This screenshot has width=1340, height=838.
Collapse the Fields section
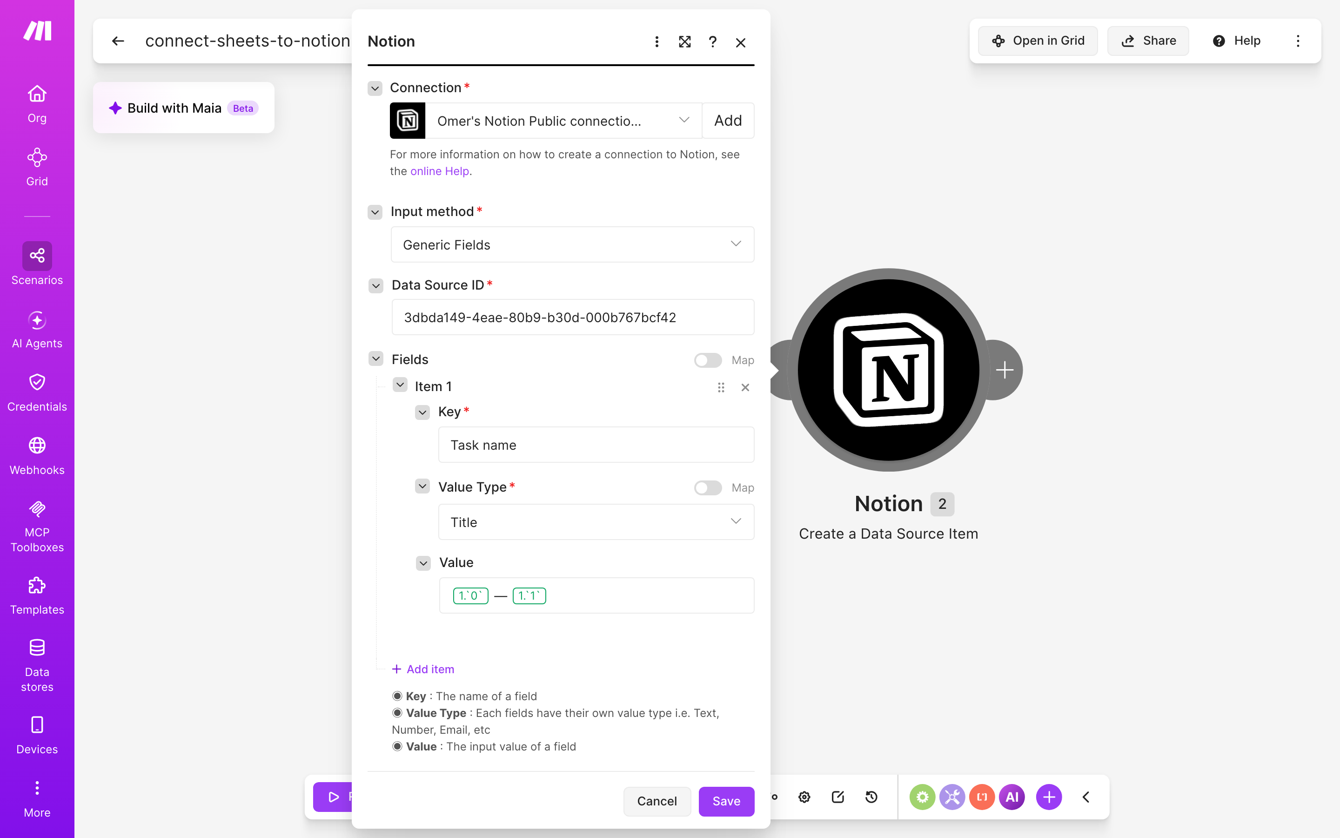[376, 359]
